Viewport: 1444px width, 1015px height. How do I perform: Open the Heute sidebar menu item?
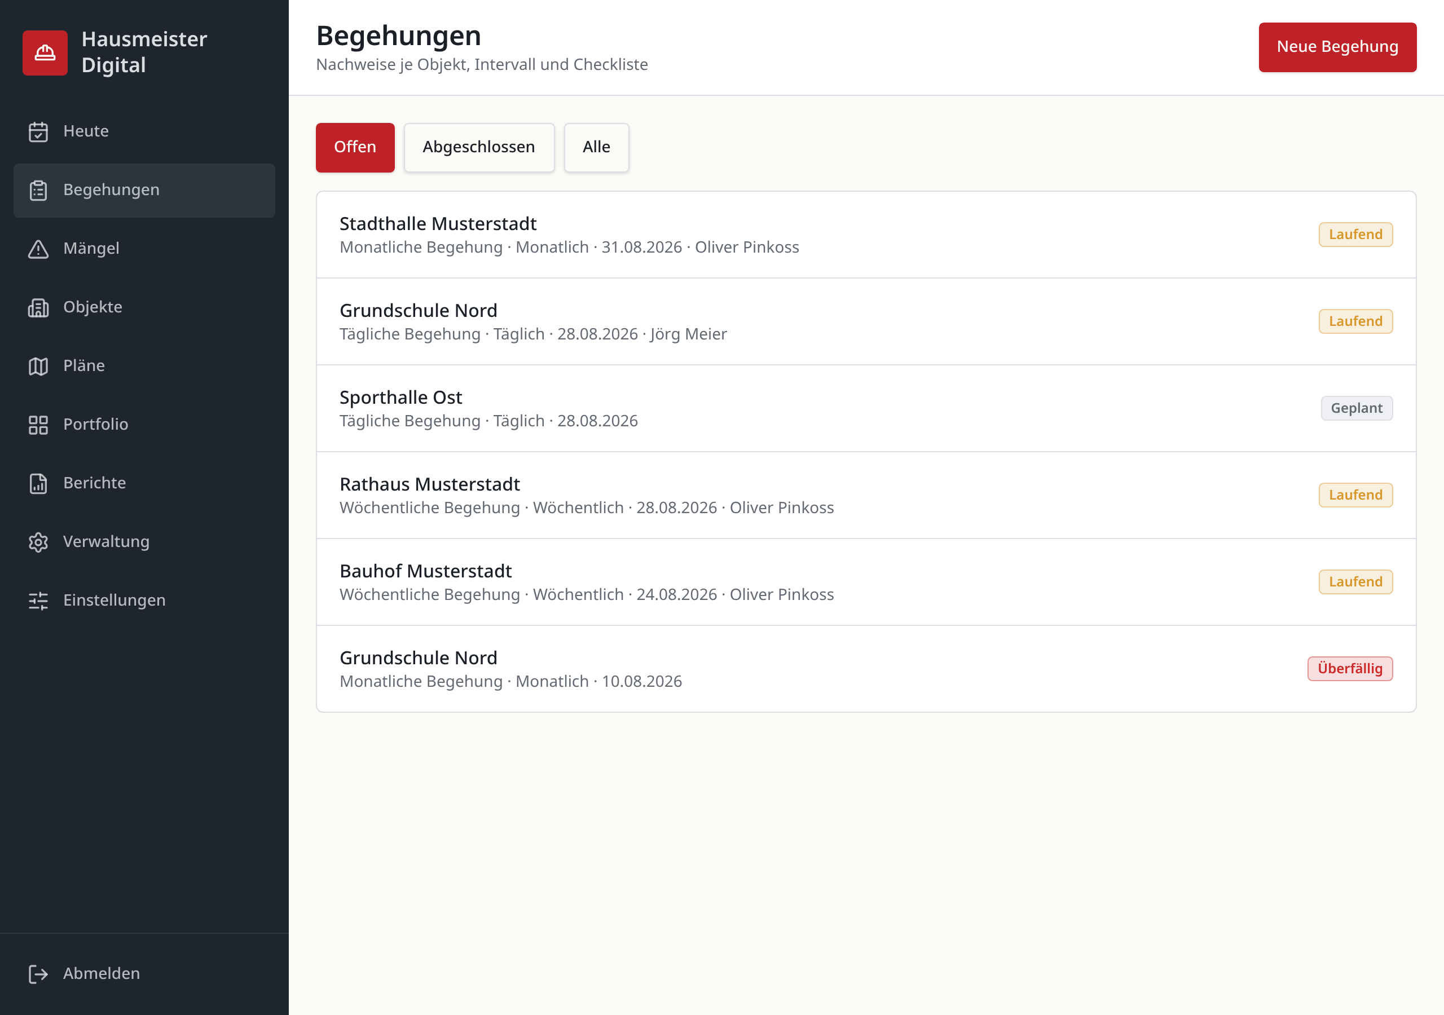[144, 131]
